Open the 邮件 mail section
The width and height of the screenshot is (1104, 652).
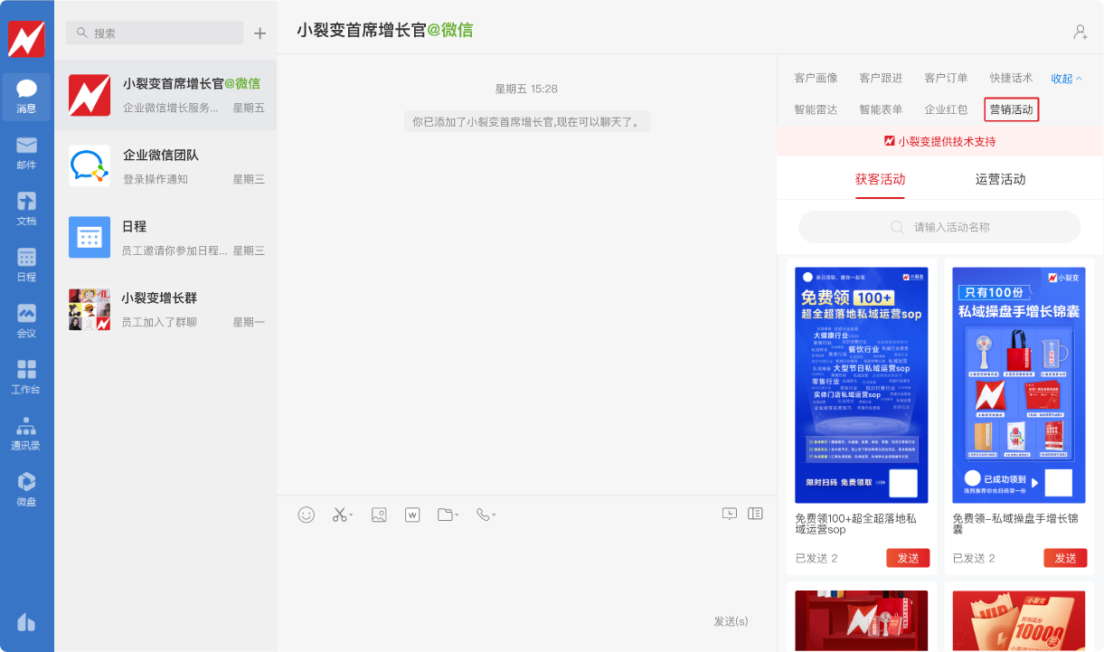click(x=26, y=153)
